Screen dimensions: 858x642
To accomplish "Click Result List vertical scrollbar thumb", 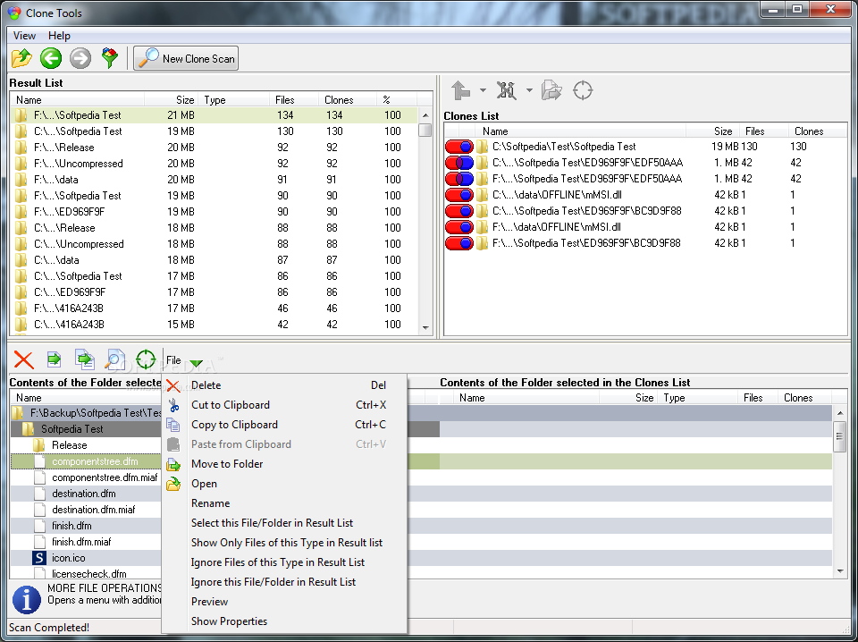I will click(x=425, y=131).
